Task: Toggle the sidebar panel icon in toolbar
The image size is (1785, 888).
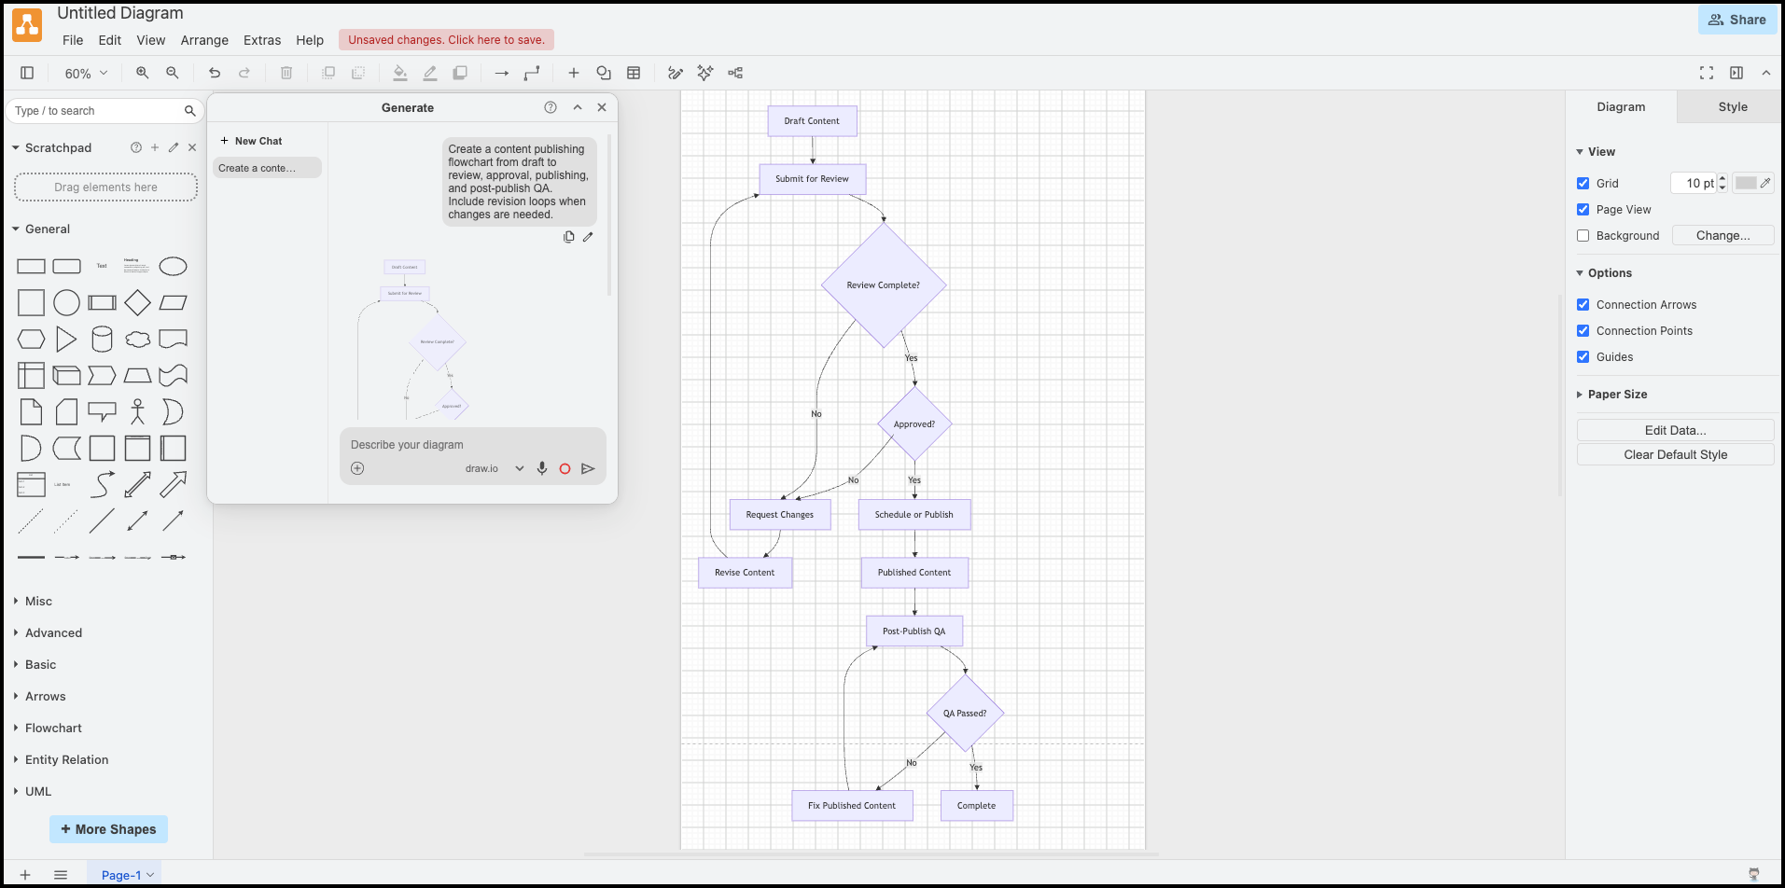Action: [27, 73]
